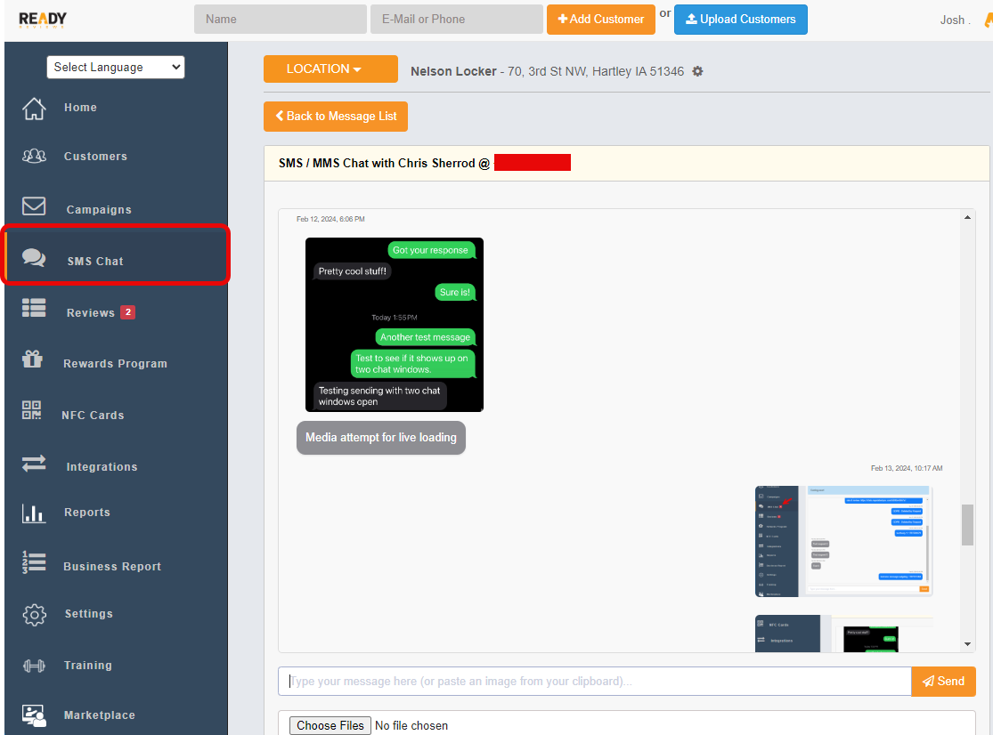Open Settings in the sidebar
This screenshot has height=735, width=993.
88,614
